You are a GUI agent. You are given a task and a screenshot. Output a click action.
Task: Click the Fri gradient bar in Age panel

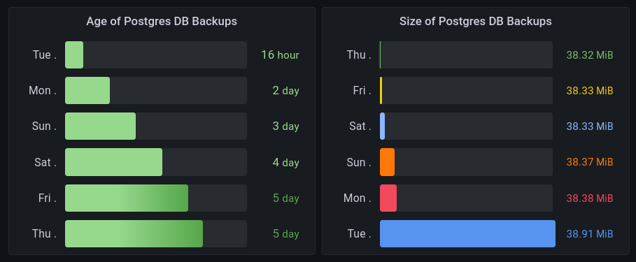point(127,198)
